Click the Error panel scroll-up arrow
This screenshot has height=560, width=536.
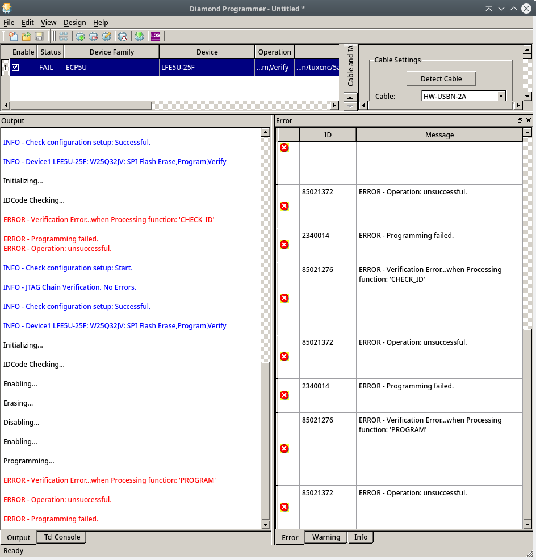527,132
